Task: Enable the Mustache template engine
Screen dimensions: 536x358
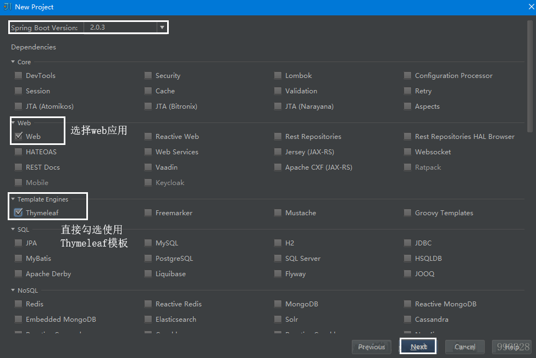Action: point(278,212)
